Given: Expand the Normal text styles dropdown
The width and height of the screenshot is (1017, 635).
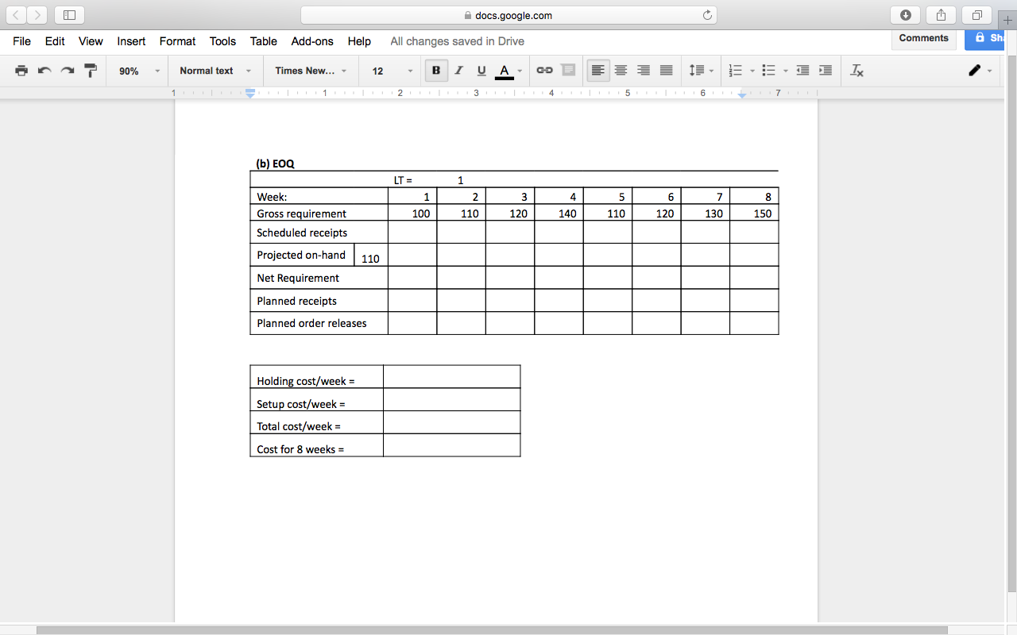Looking at the screenshot, I should [x=215, y=71].
